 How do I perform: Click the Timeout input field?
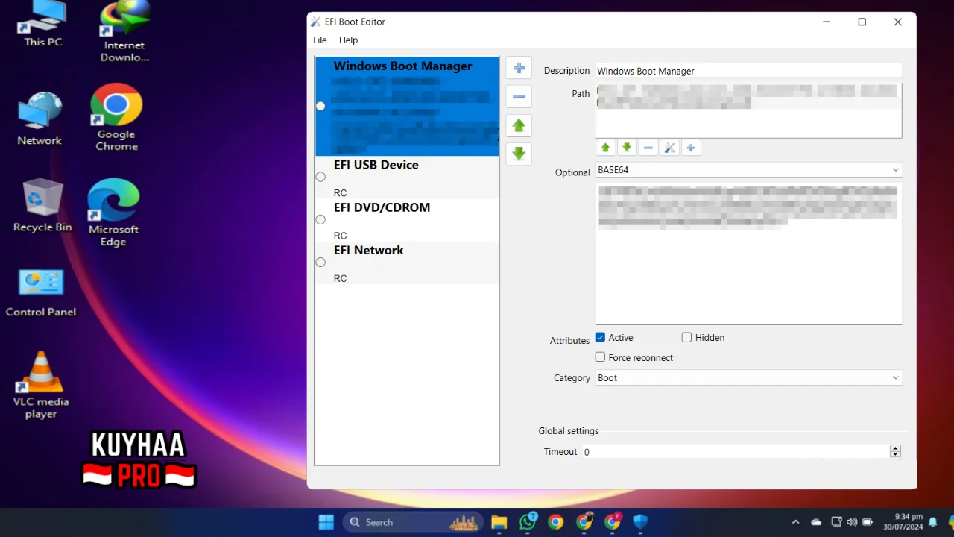point(736,452)
